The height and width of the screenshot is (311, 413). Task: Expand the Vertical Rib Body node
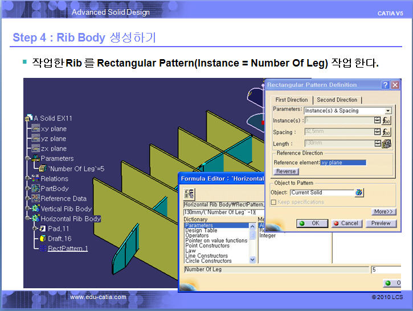pyautogui.click(x=27, y=209)
